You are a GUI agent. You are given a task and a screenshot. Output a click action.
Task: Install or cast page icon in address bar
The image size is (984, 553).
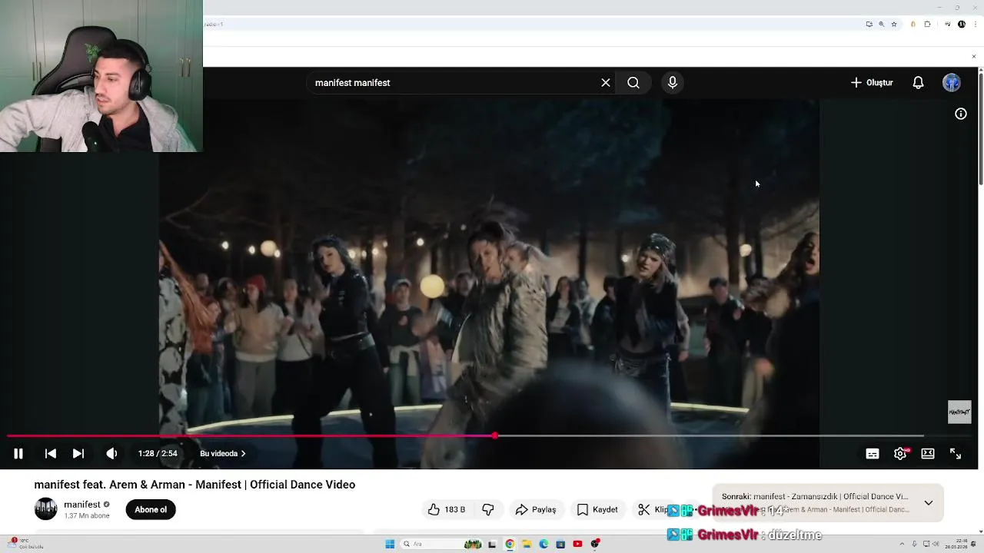click(869, 24)
